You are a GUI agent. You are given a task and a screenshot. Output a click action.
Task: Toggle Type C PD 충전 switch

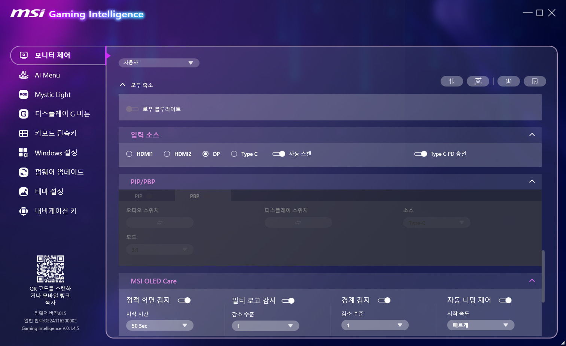click(421, 154)
